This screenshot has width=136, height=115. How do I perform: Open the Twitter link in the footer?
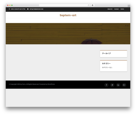112,85
